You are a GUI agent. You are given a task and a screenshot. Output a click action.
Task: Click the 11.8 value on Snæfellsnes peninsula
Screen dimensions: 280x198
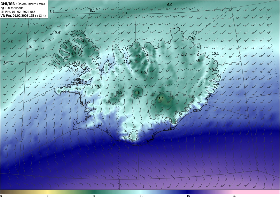point(66,92)
